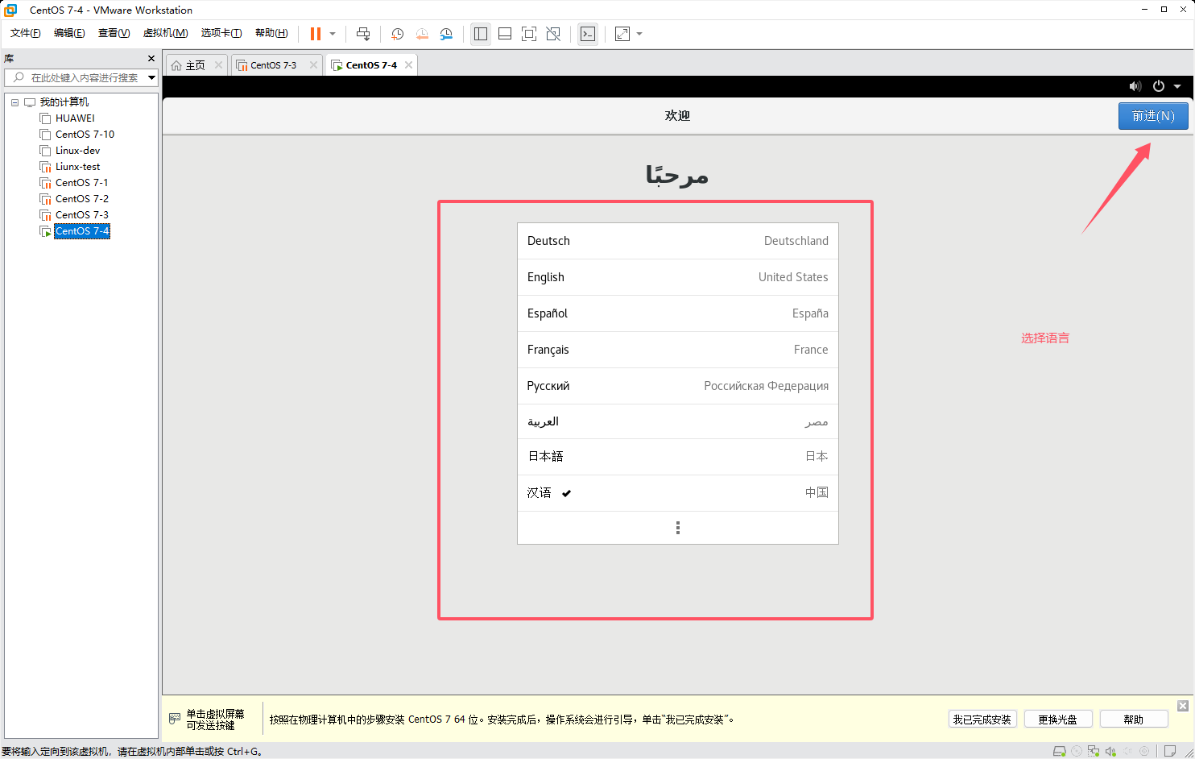Viewport: 1195px width, 759px height.
Task: Click the VMware Workstation title bar logo
Action: (10, 10)
